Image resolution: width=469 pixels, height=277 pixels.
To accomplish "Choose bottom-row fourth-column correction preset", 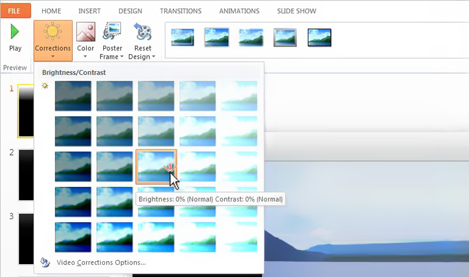I will coord(198,237).
